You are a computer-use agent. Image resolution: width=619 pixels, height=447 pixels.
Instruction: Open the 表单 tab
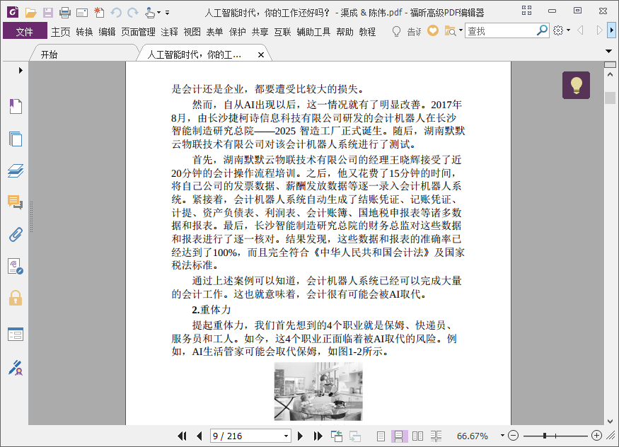pos(214,32)
